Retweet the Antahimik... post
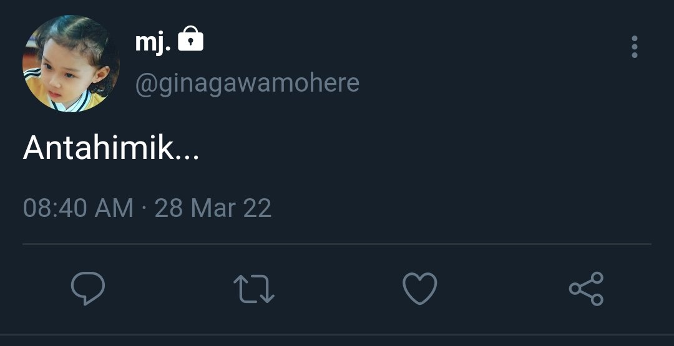The width and height of the screenshot is (674, 346). (254, 289)
